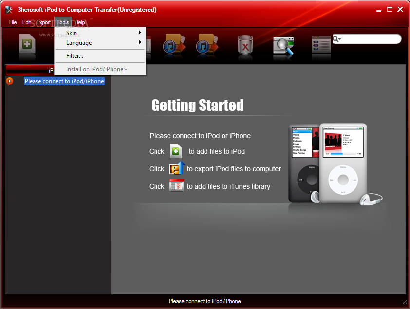Screen dimensions: 410x309
Task: Click the search magnifier dropdown icon
Action: (337, 39)
